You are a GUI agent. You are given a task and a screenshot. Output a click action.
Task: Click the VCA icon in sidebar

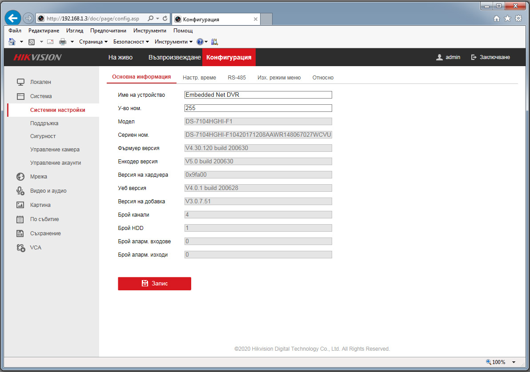tap(20, 248)
